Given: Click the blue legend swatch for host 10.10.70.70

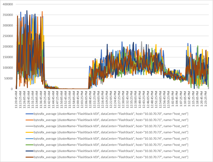Looking at the screenshot, I should (29, 114).
